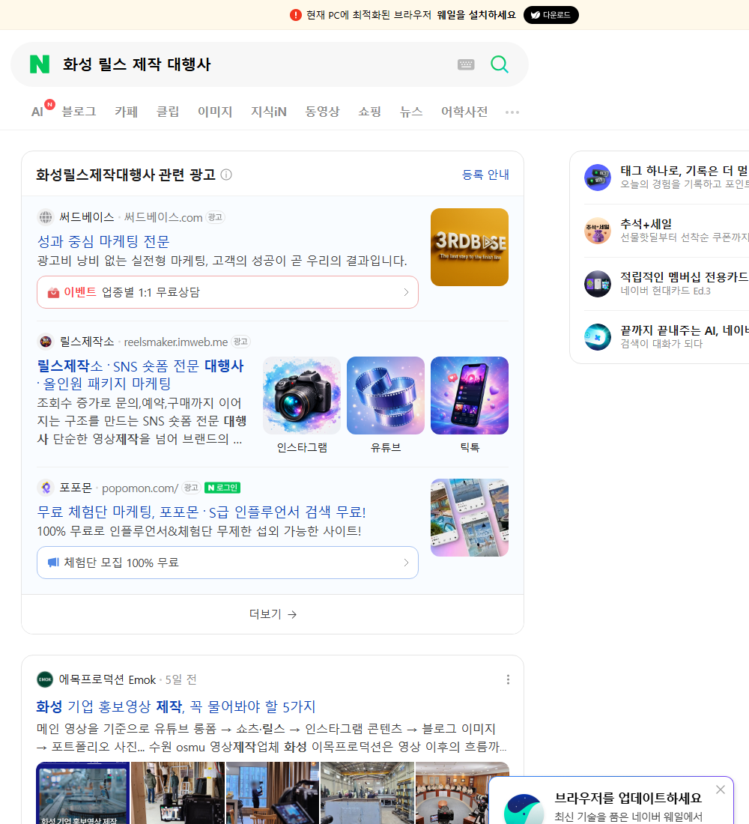Viewport: 749px width, 824px height.
Task: Click the megaphone icon in 체험단 모집 row
Action: 53,563
